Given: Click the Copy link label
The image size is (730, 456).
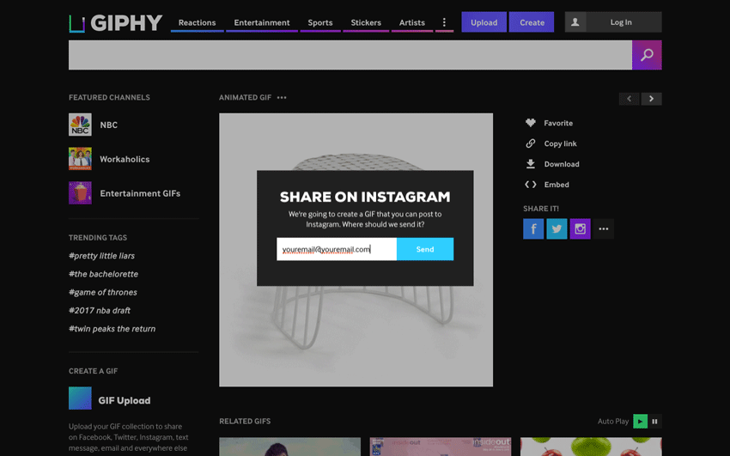Looking at the screenshot, I should pyautogui.click(x=561, y=143).
